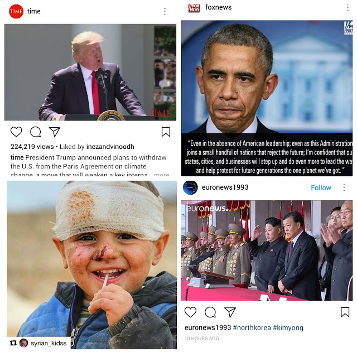Open the TIME profile avatar
Image resolution: width=357 pixels, height=357 pixels.
pos(16,11)
